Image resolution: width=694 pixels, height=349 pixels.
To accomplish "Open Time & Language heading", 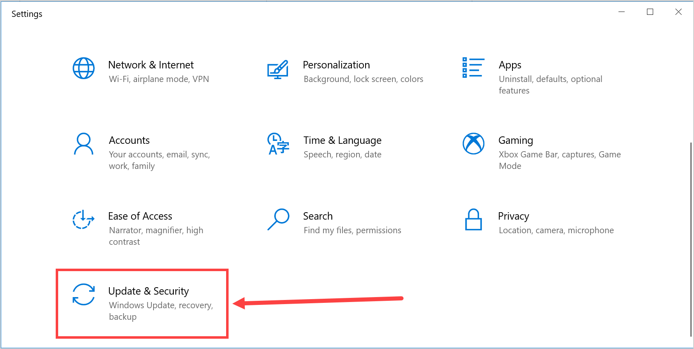I will 342,141.
